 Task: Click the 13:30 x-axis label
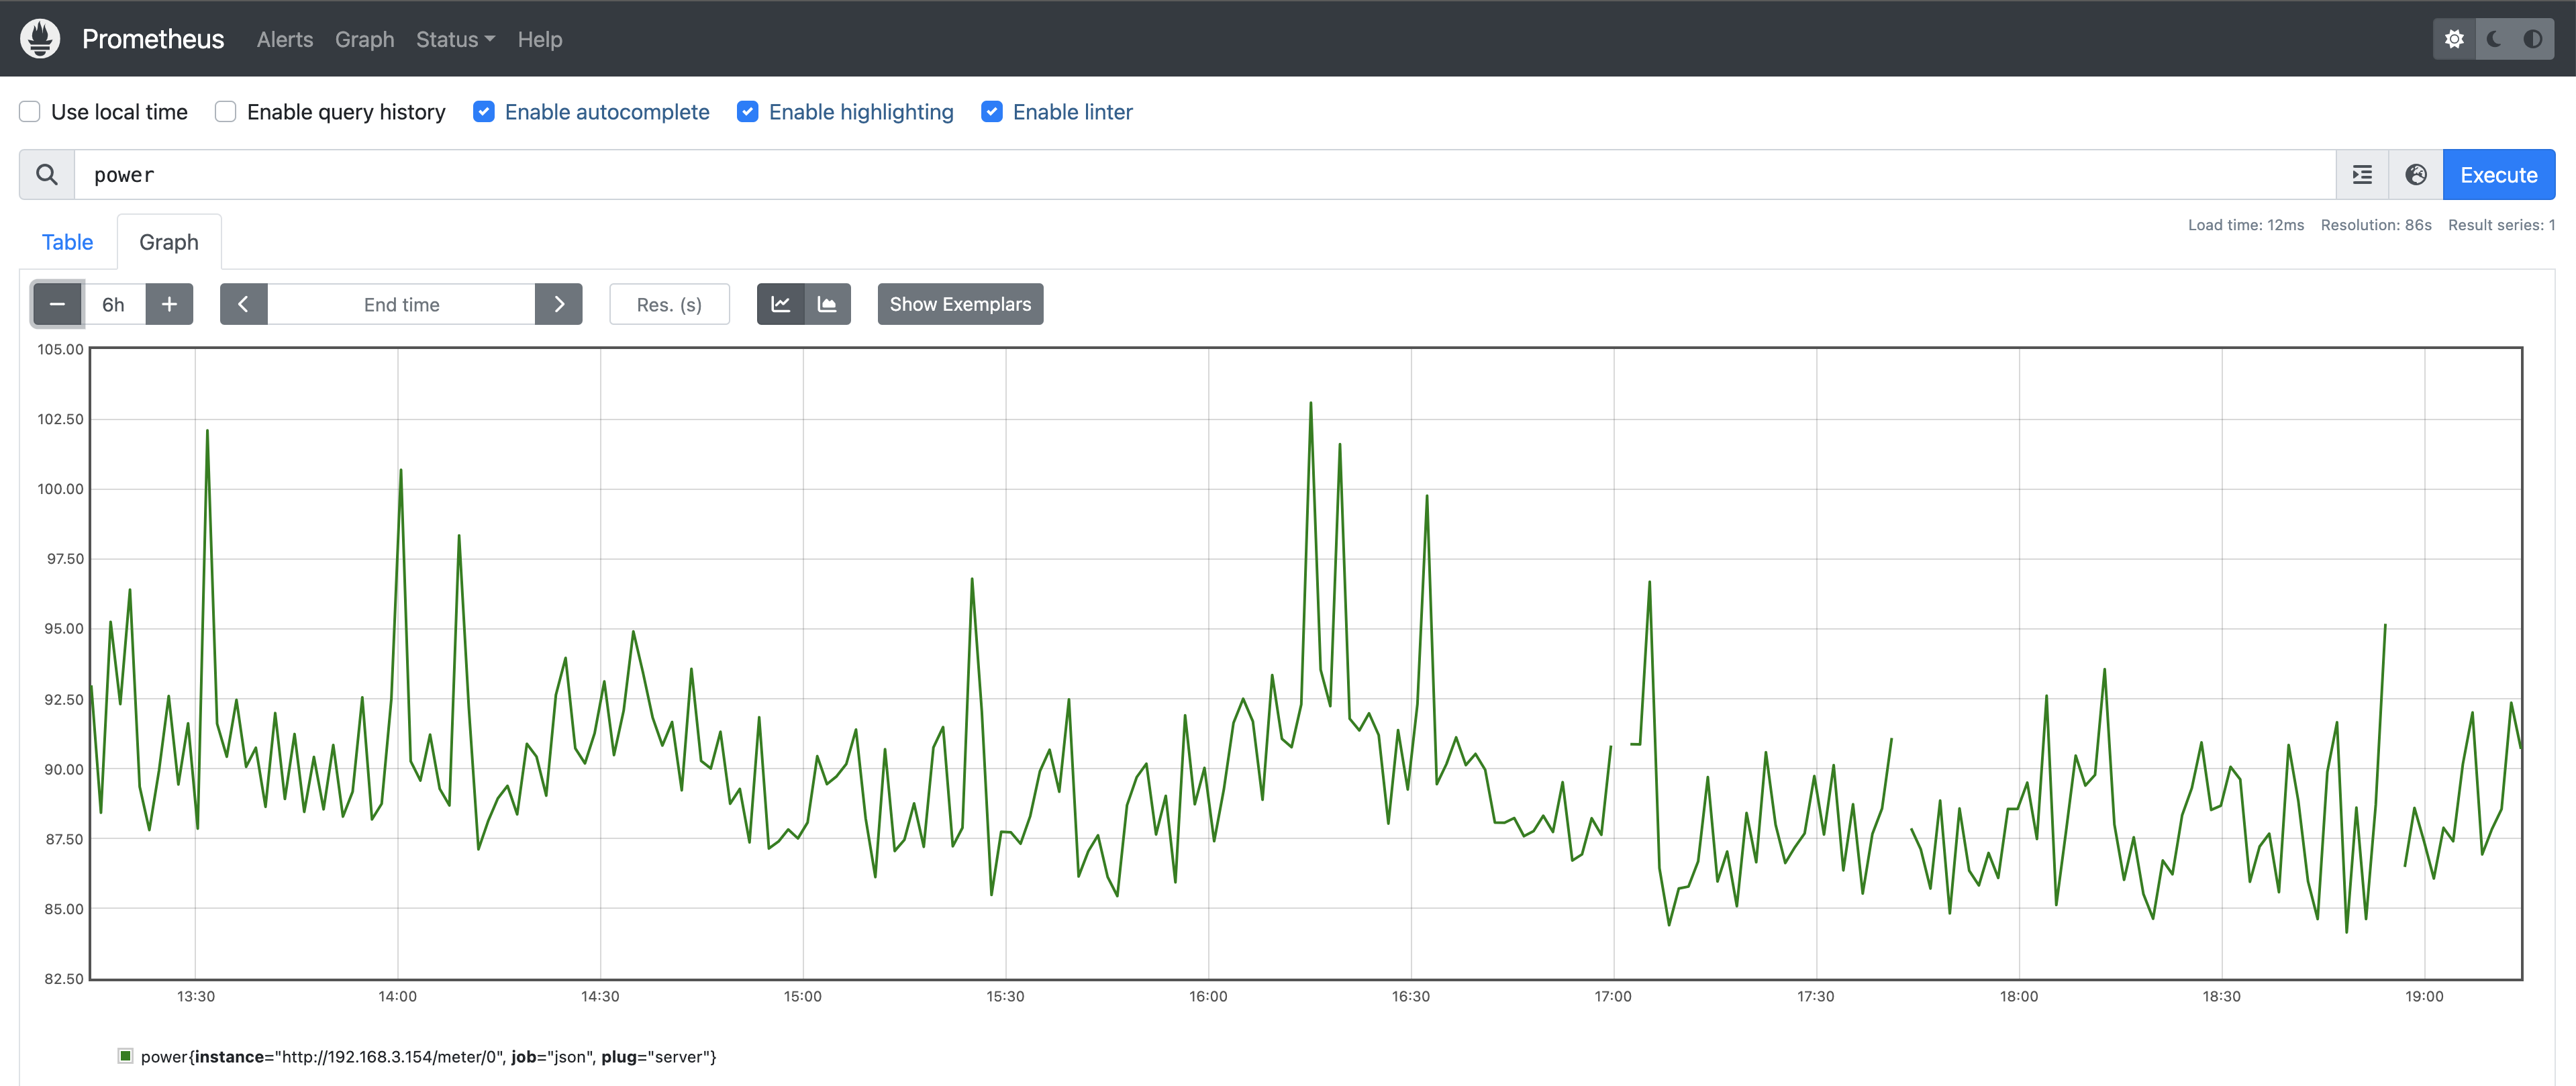195,996
